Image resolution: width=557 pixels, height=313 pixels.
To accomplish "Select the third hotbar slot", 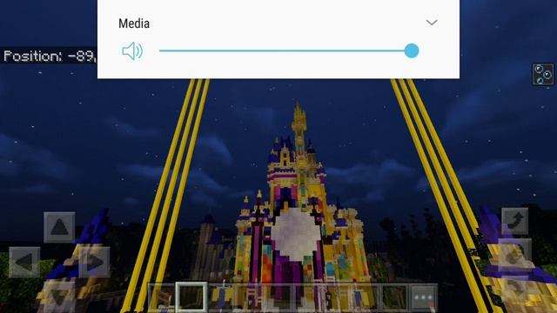I will coord(221,297).
